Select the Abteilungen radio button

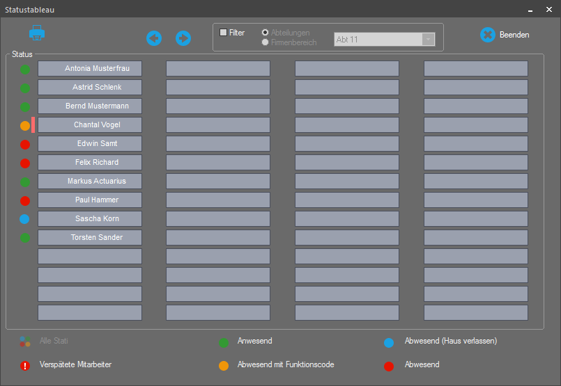click(266, 33)
